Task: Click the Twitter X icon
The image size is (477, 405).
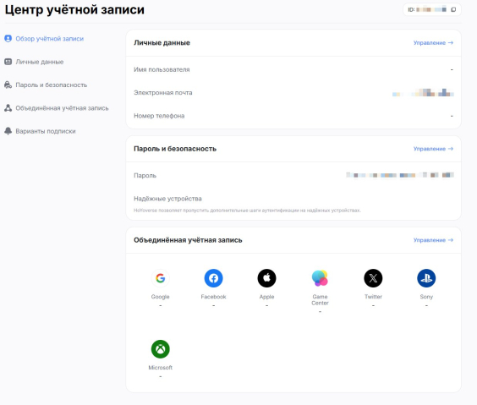Action: [x=373, y=278]
